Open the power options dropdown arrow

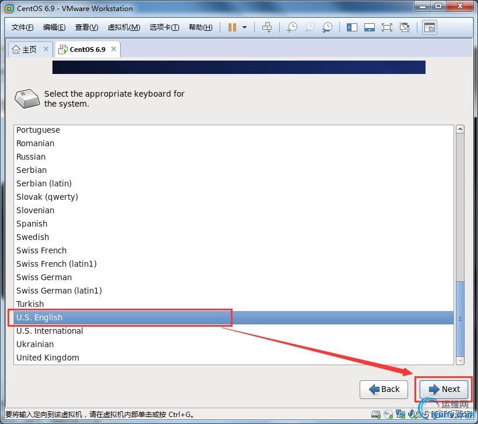244,27
